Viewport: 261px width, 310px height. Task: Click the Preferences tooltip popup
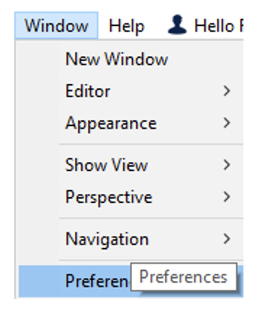184,277
